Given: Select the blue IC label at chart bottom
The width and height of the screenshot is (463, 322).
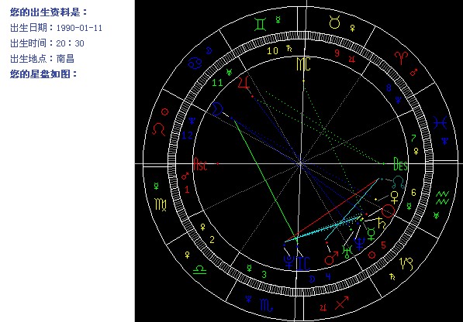Looking at the screenshot, I should [302, 263].
